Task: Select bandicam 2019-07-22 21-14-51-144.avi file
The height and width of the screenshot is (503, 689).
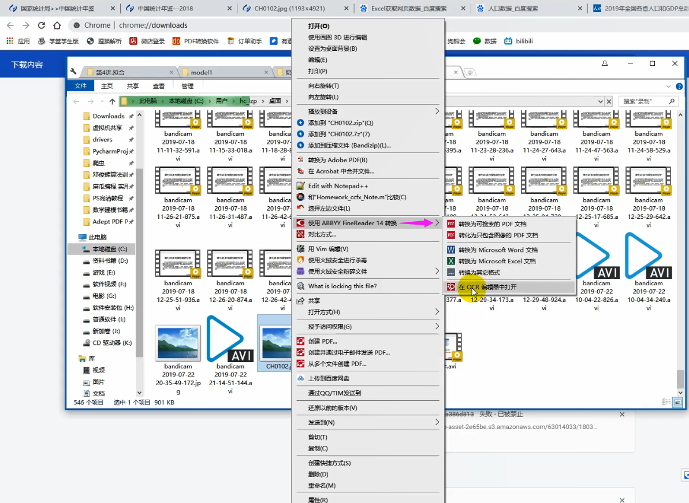Action: [230, 355]
